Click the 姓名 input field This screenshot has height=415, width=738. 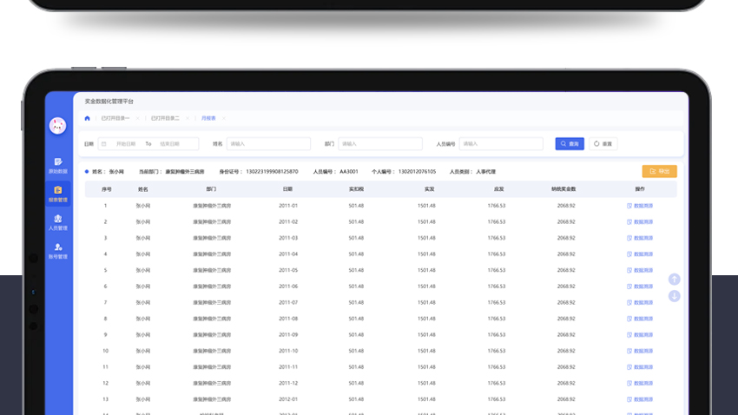(x=267, y=144)
